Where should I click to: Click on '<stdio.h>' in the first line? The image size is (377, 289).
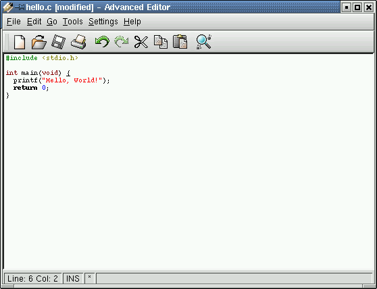pos(60,58)
